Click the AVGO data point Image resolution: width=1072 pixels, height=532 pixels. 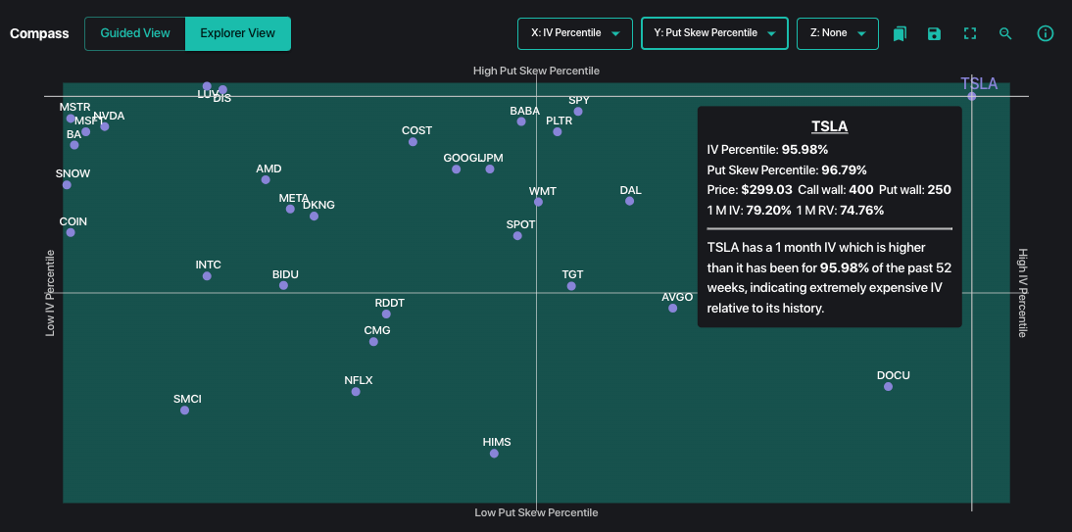click(x=673, y=309)
